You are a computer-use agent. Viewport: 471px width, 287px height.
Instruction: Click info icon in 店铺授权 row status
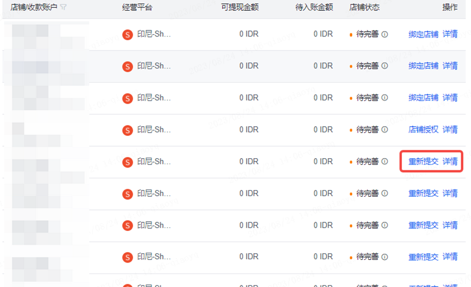[x=384, y=129]
